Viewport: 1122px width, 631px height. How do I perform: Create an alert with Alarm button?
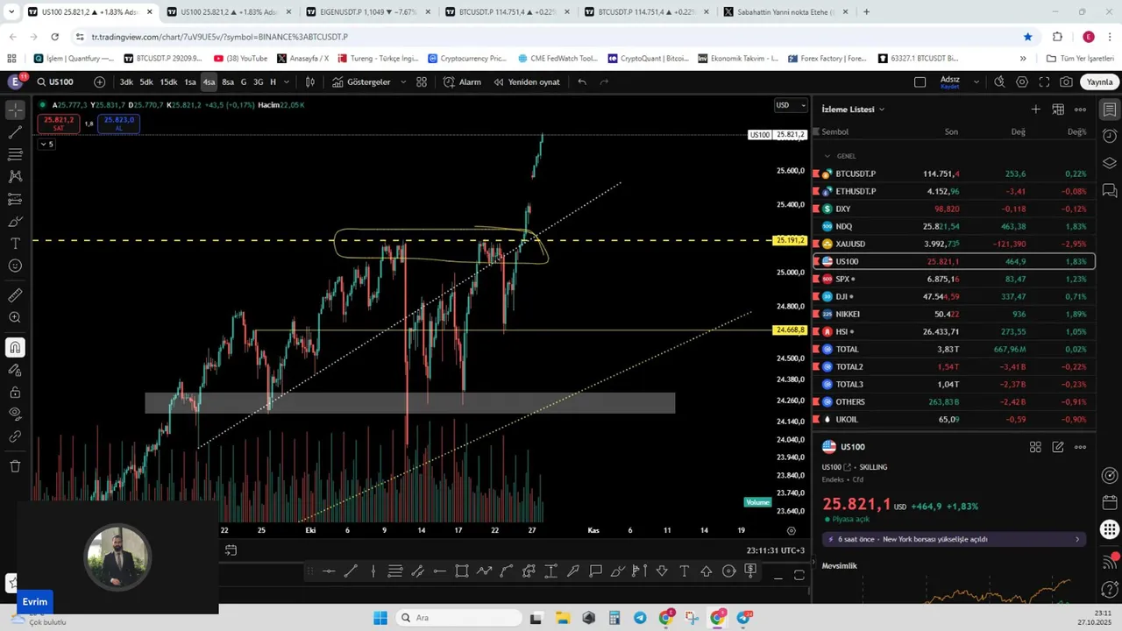[x=462, y=82]
